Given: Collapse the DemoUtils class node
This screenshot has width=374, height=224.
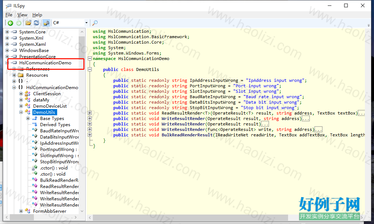Looking at the screenshot, I should coord(21,112).
